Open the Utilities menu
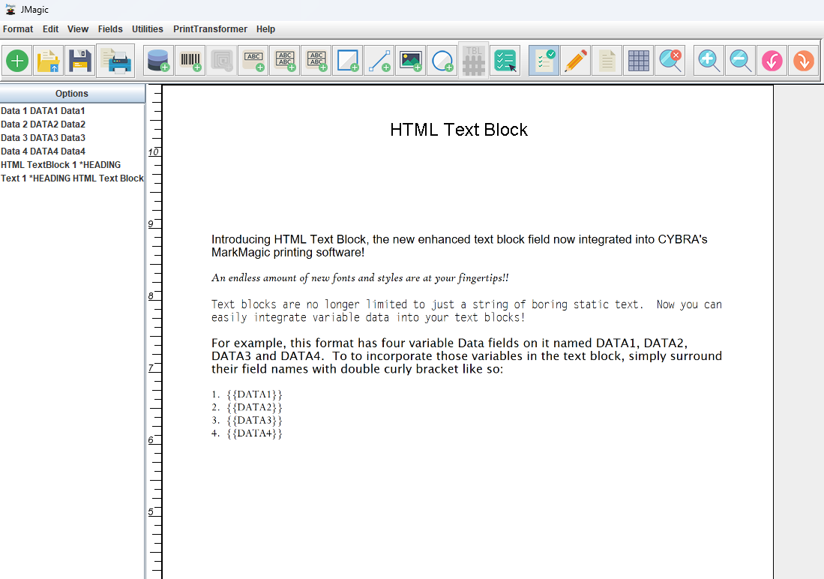 tap(148, 29)
